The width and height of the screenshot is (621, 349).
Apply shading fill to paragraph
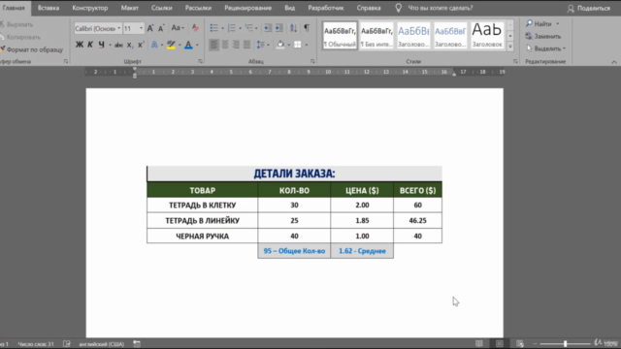coord(280,45)
